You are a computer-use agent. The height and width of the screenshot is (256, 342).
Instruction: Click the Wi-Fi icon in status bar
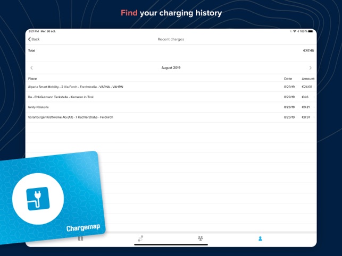[295, 31]
